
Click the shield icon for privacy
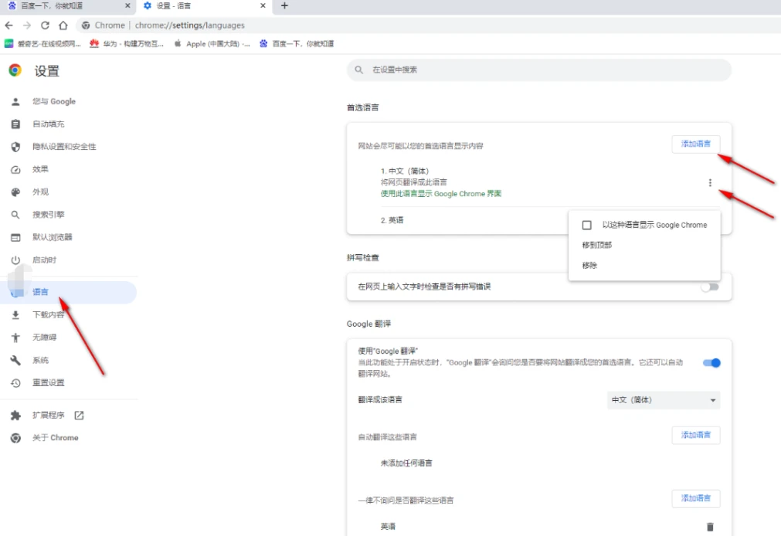coord(15,147)
